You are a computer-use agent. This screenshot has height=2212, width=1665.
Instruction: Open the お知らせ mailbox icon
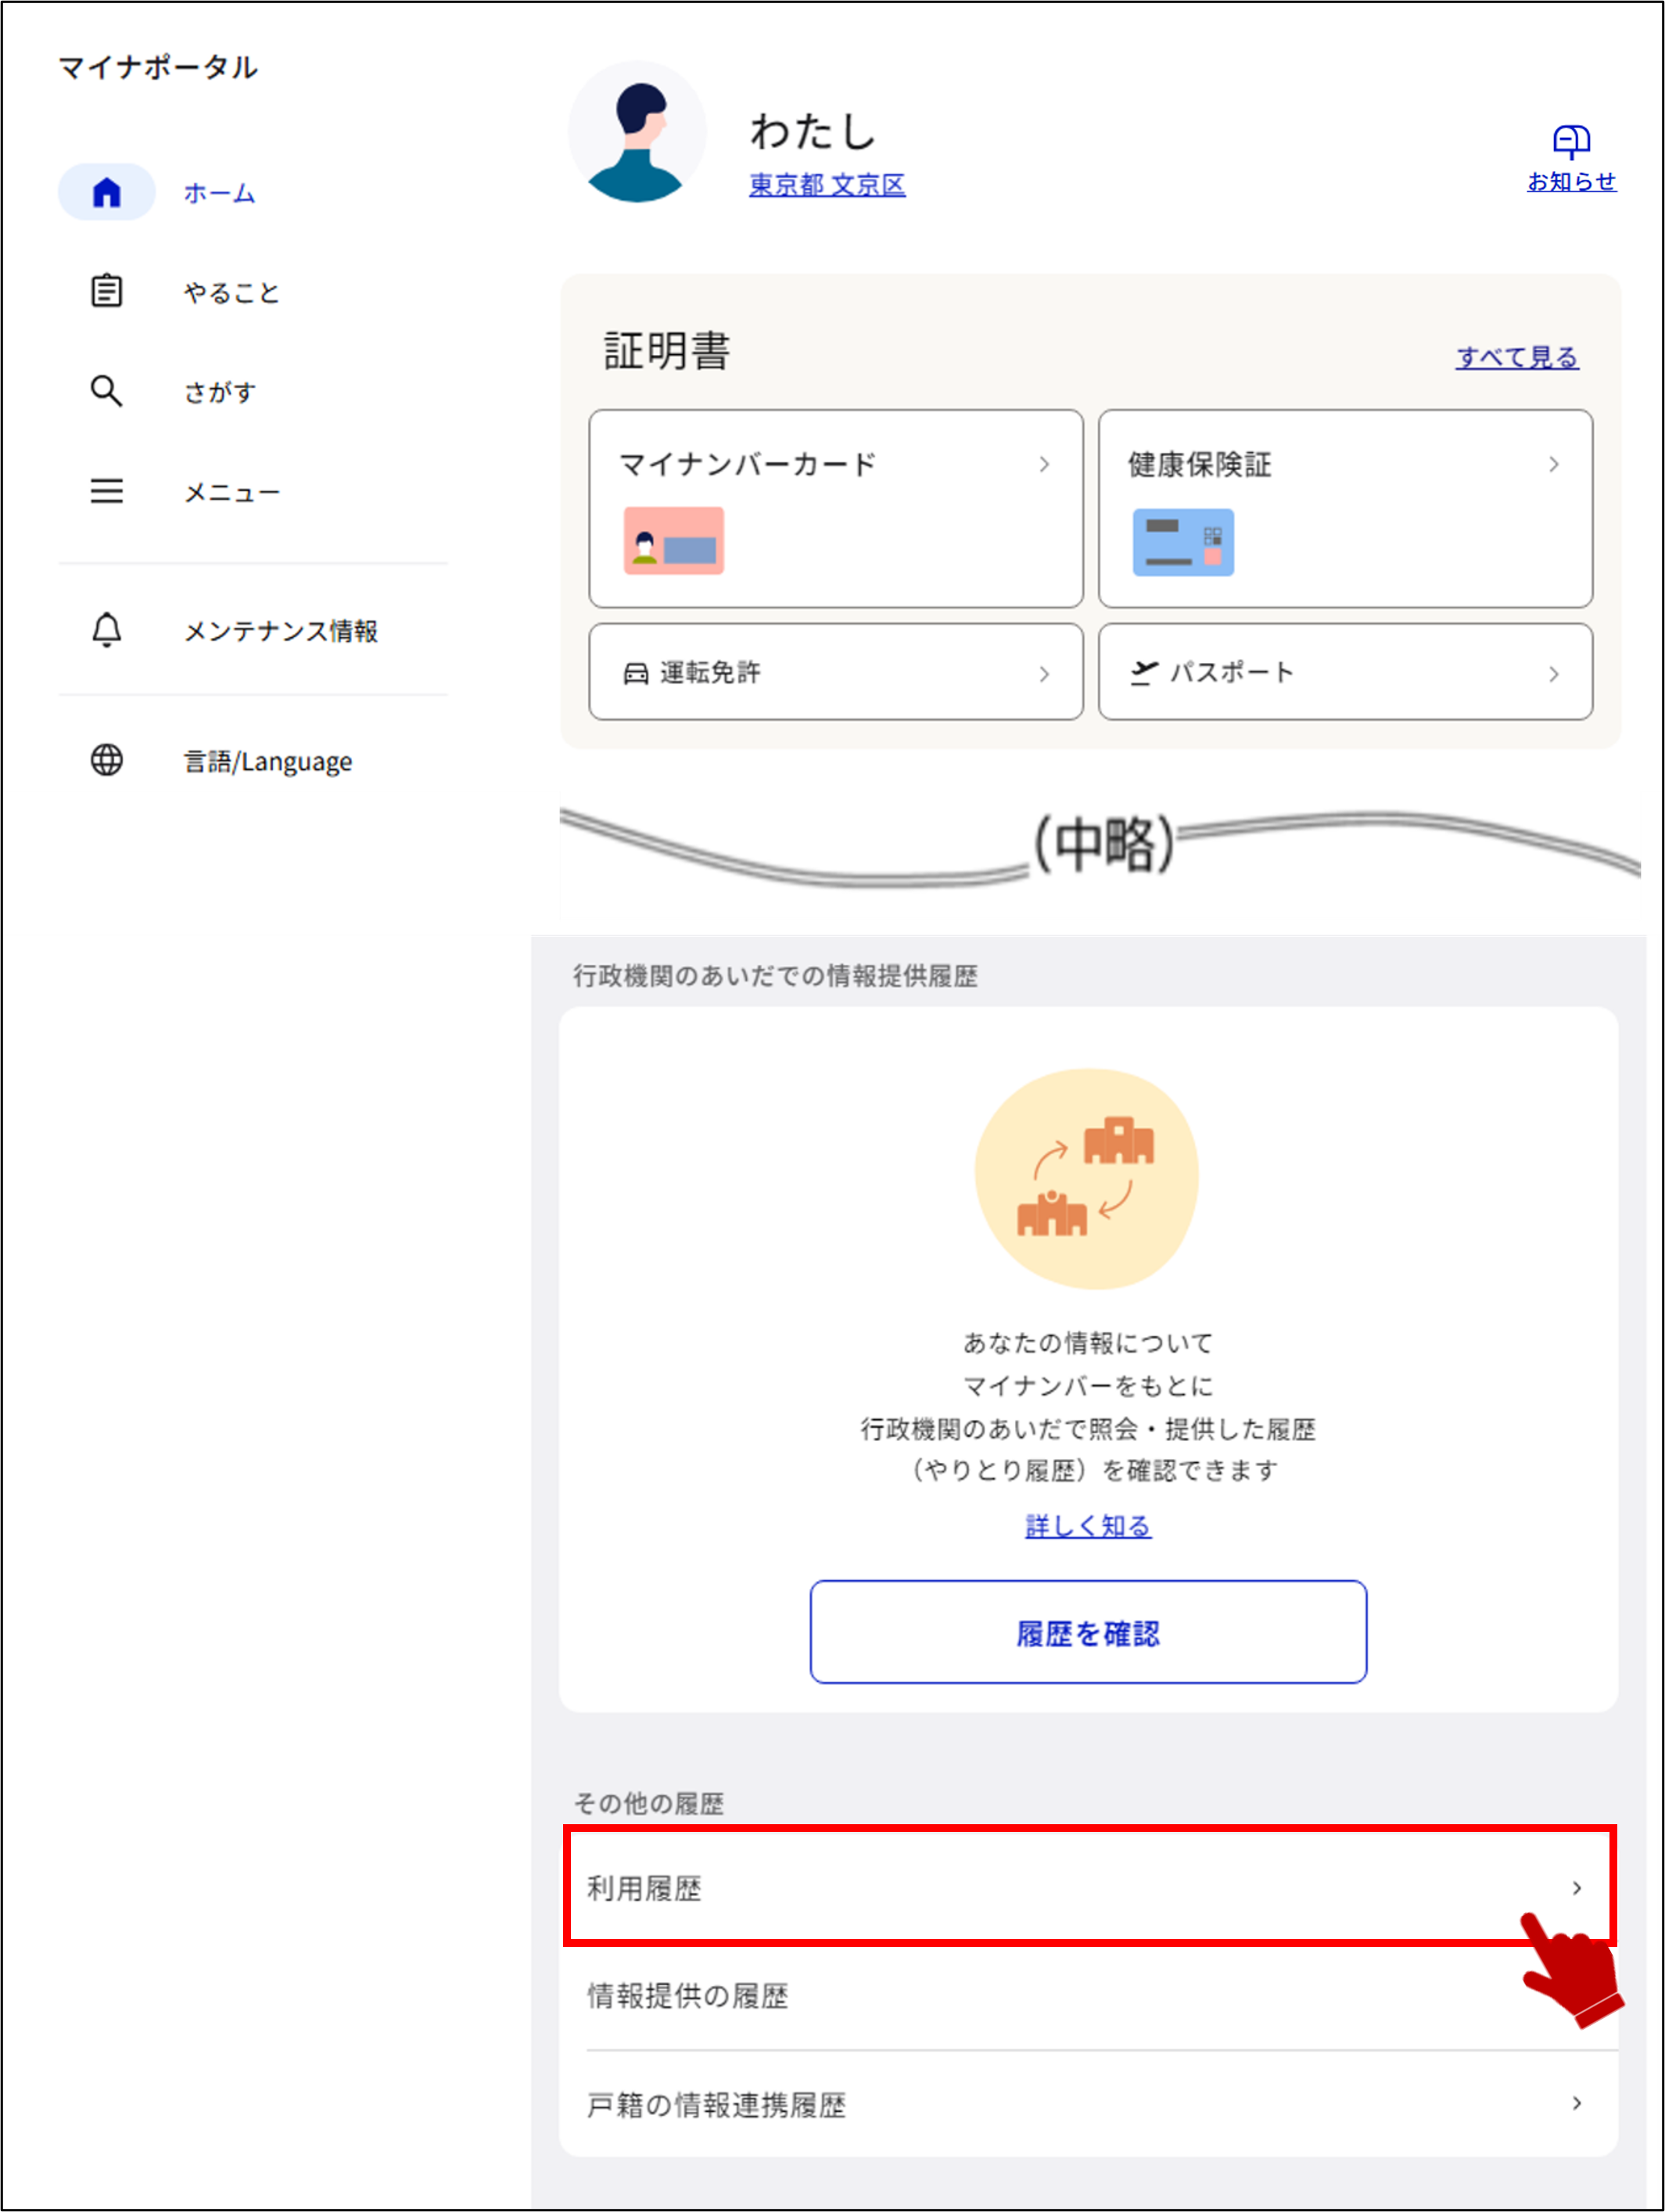pos(1571,142)
